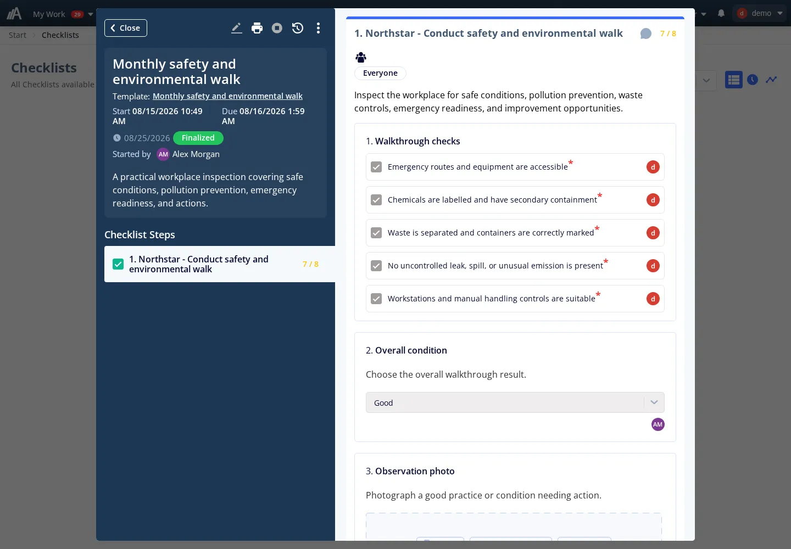The image size is (791, 549).
Task: Toggle 'Workstations and manual handling' checkbox
Action: point(376,299)
